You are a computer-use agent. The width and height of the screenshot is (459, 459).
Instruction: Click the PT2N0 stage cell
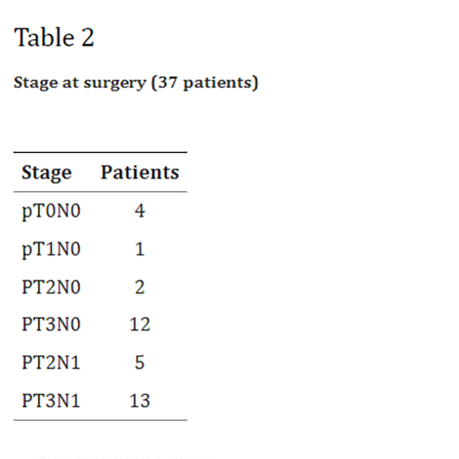coord(50,288)
